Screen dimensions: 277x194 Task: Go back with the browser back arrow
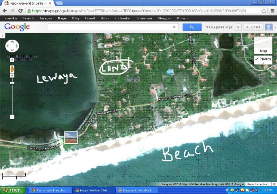coord(4,11)
